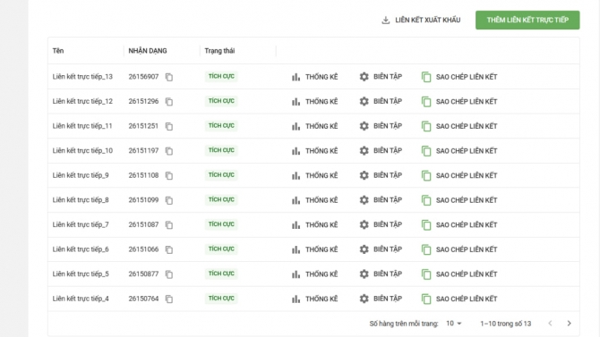The height and width of the screenshot is (337, 600).
Task: Click BIÊN TẬP for Liên kết trực tiếp_7
Action: click(x=381, y=224)
